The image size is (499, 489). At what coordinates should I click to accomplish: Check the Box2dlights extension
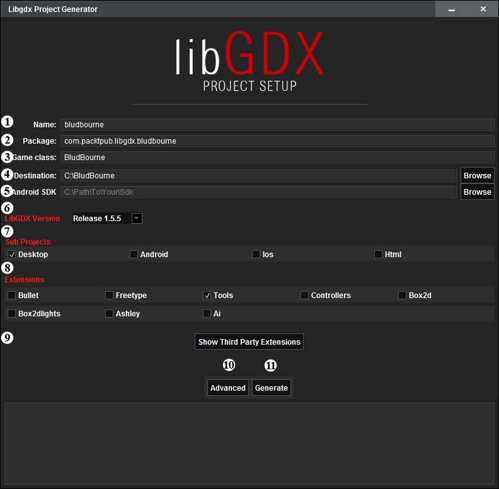pyautogui.click(x=11, y=314)
